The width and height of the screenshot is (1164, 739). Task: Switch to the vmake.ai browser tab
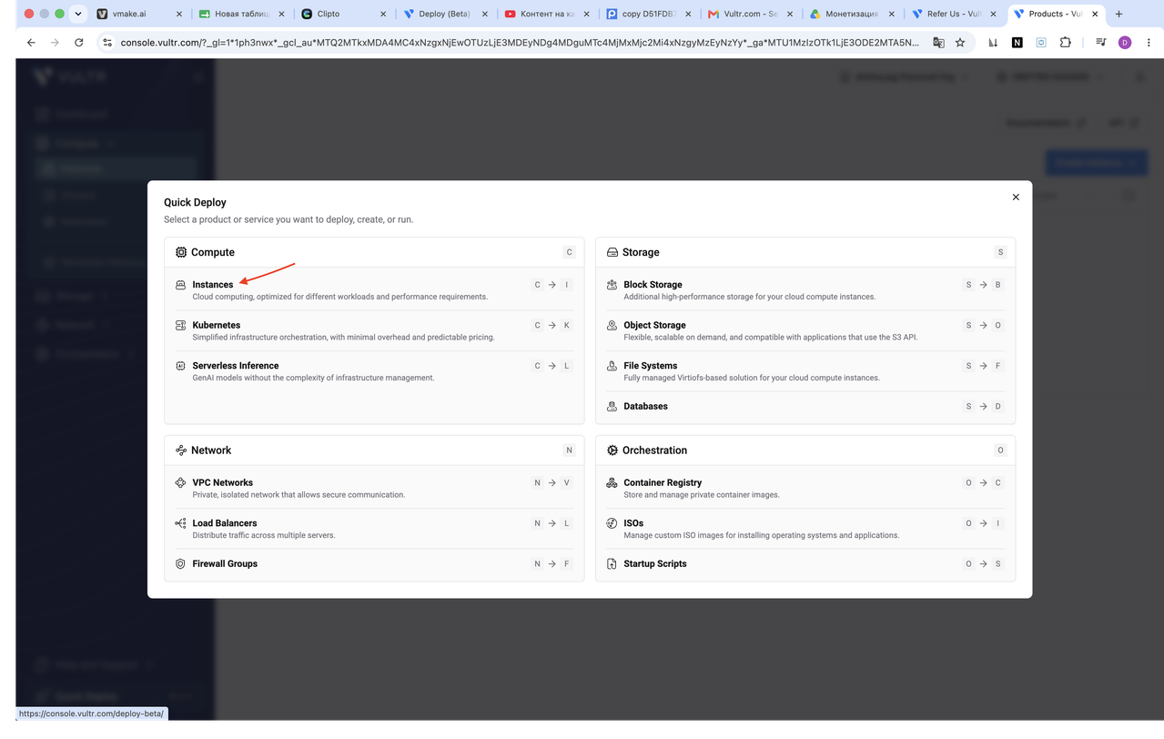138,14
